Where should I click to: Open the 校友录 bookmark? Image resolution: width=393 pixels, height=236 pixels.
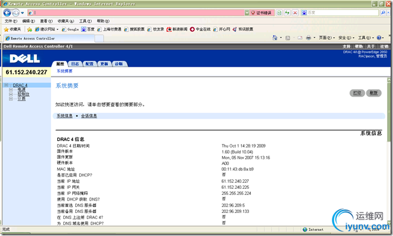[x=156, y=29]
